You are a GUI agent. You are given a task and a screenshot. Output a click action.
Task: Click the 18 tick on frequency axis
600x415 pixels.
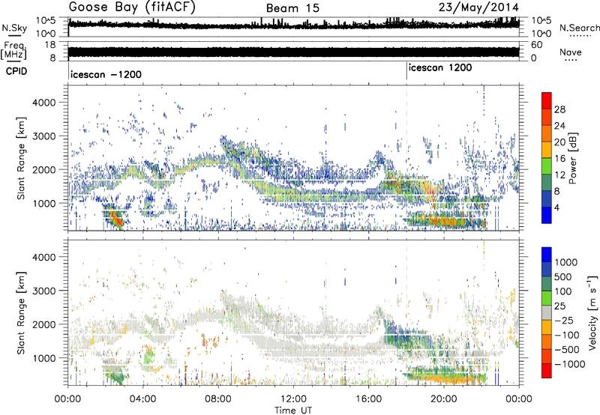pyautogui.click(x=50, y=45)
